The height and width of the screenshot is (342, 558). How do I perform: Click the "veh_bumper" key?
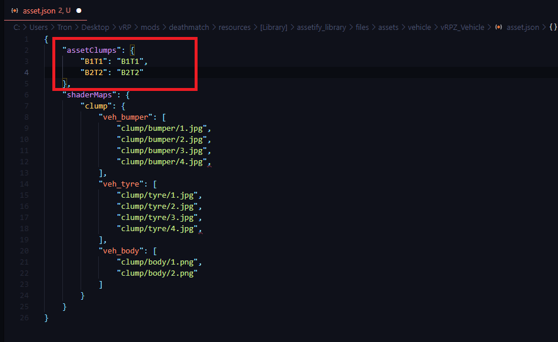click(x=126, y=117)
